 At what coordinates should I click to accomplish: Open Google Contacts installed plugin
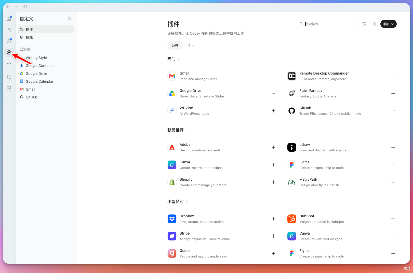[x=46, y=66]
